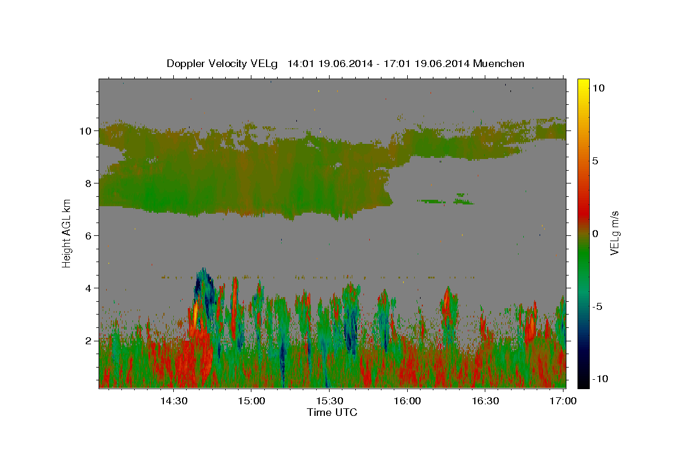
Task: Click the 17:00 time axis tick label
Action: click(x=563, y=401)
